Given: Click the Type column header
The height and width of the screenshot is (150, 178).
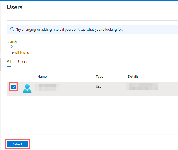Looking at the screenshot, I should pyautogui.click(x=100, y=76).
